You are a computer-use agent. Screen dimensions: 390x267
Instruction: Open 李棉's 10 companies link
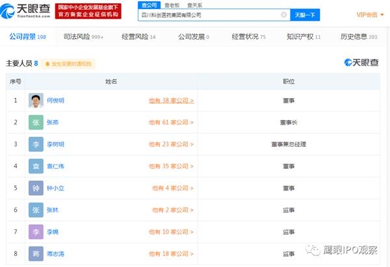(x=171, y=232)
